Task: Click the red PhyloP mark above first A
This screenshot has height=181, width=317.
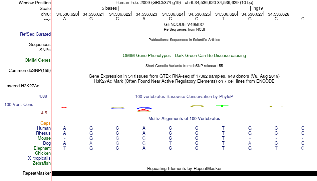Action: [64, 108]
